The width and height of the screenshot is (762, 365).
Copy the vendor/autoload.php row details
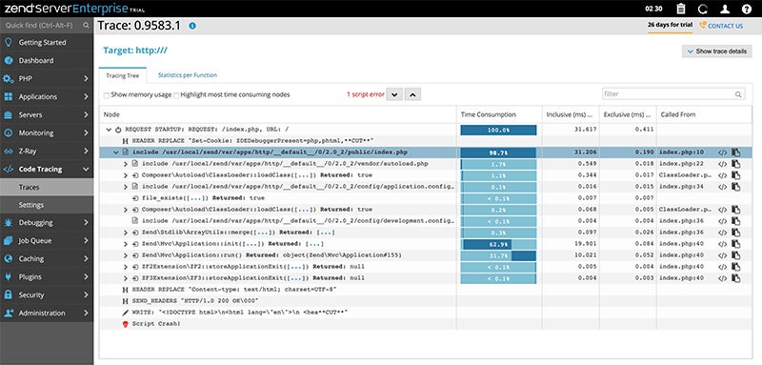[735, 164]
